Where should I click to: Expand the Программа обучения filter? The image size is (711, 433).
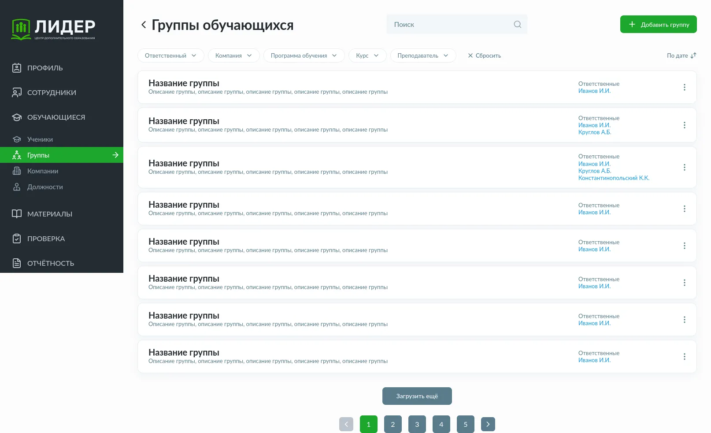click(x=304, y=55)
